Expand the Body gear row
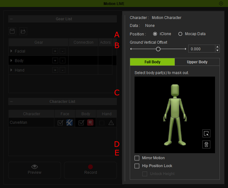Image resolution: width=228 pixels, height=188 pixels. click(x=12, y=60)
